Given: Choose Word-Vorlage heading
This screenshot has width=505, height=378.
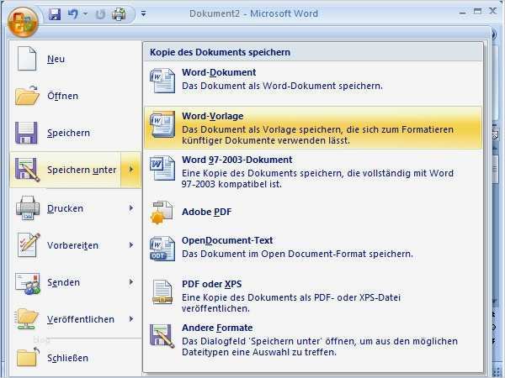Looking at the screenshot, I should [x=213, y=116].
